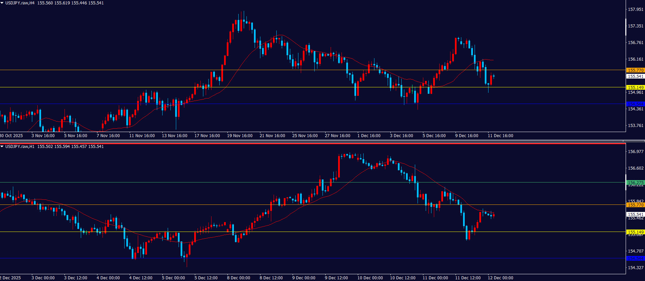Click the blue 154.544 price tag in H4 chart
The image size is (645, 281).
click(x=635, y=104)
